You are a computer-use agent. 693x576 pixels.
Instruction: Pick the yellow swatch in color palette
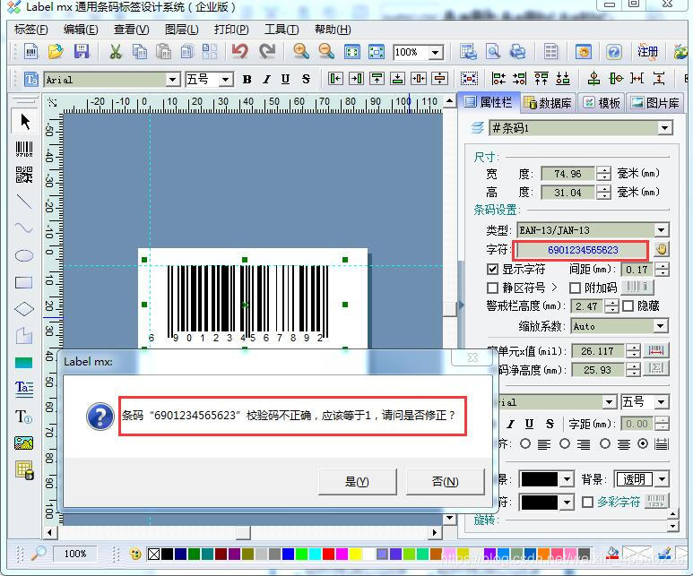tap(355, 554)
